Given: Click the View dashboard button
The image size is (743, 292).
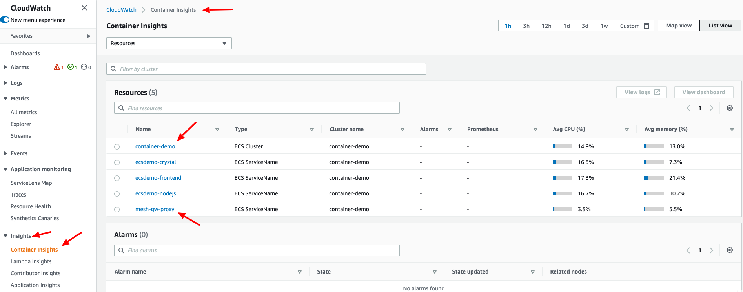Looking at the screenshot, I should (704, 92).
